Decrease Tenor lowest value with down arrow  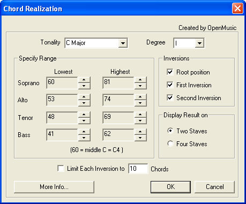click(84, 120)
